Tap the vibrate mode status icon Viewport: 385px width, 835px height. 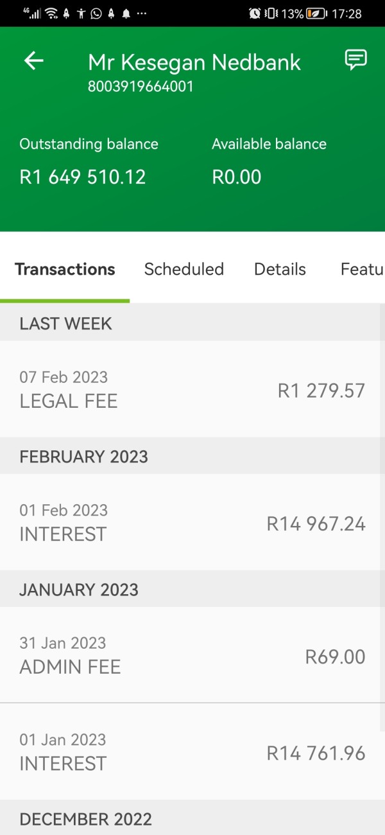coord(271,13)
